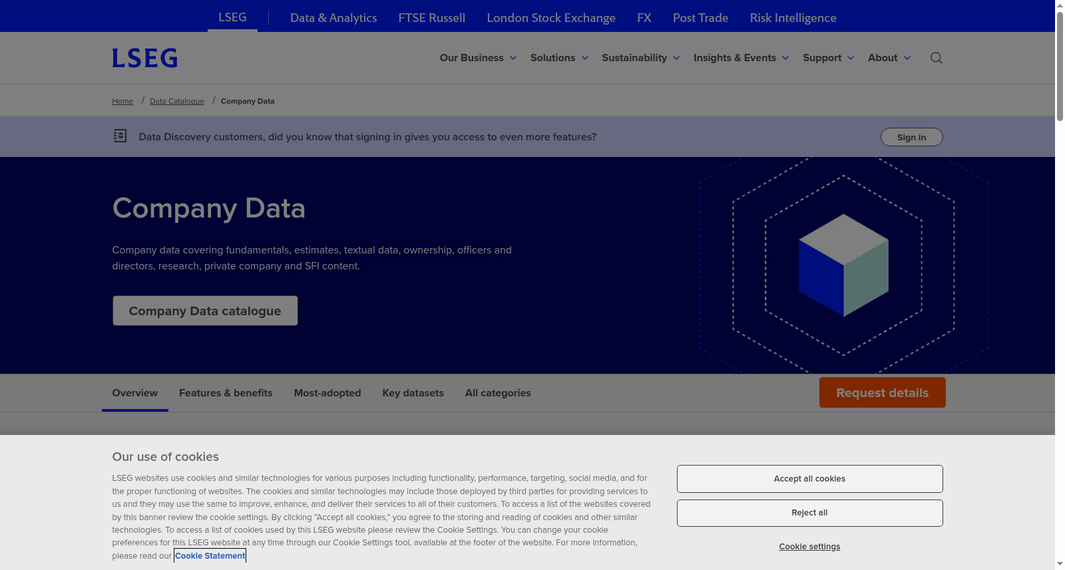Open Data & Analytics in top bar
The height and width of the screenshot is (570, 1065).
coord(333,18)
